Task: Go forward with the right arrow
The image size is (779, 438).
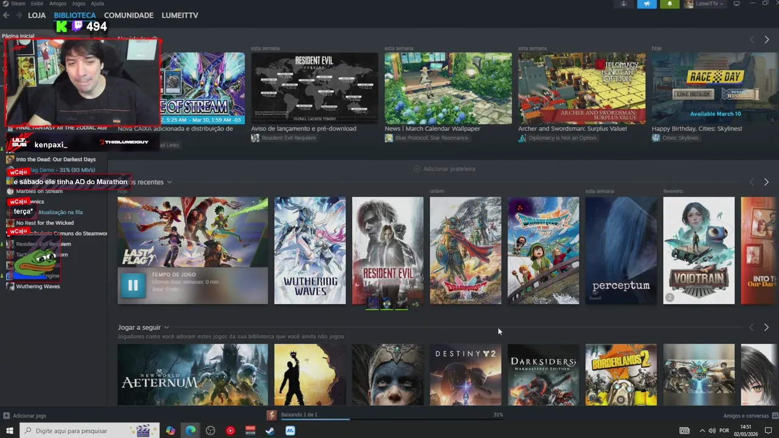Action: pos(19,15)
